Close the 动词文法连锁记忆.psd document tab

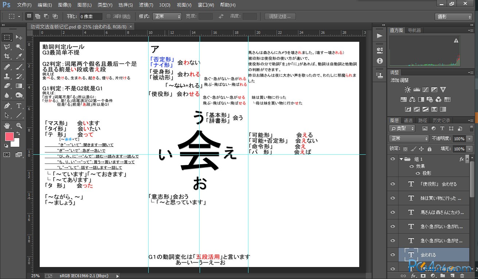point(131,27)
